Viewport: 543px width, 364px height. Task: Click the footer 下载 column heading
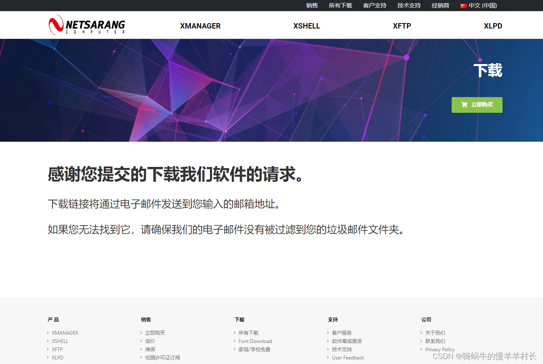pyautogui.click(x=240, y=319)
